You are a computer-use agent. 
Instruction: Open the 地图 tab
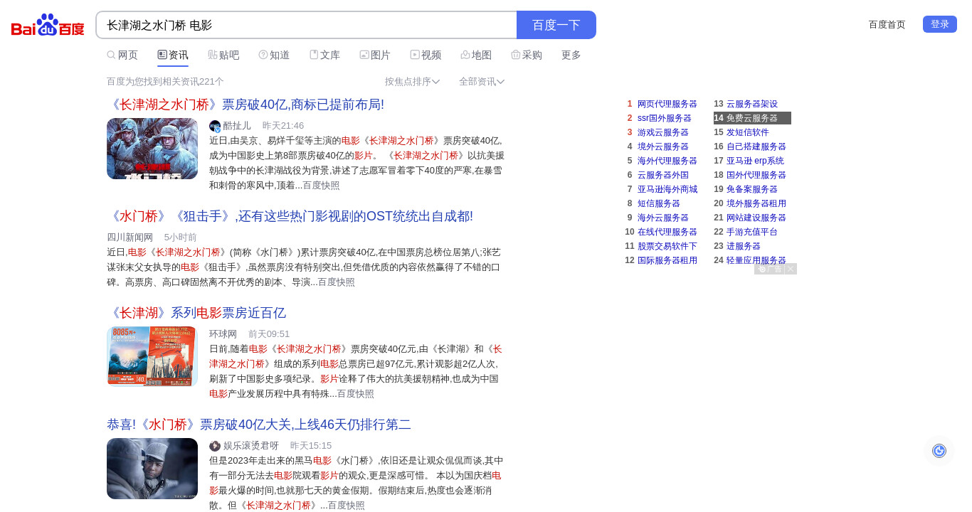(x=476, y=55)
